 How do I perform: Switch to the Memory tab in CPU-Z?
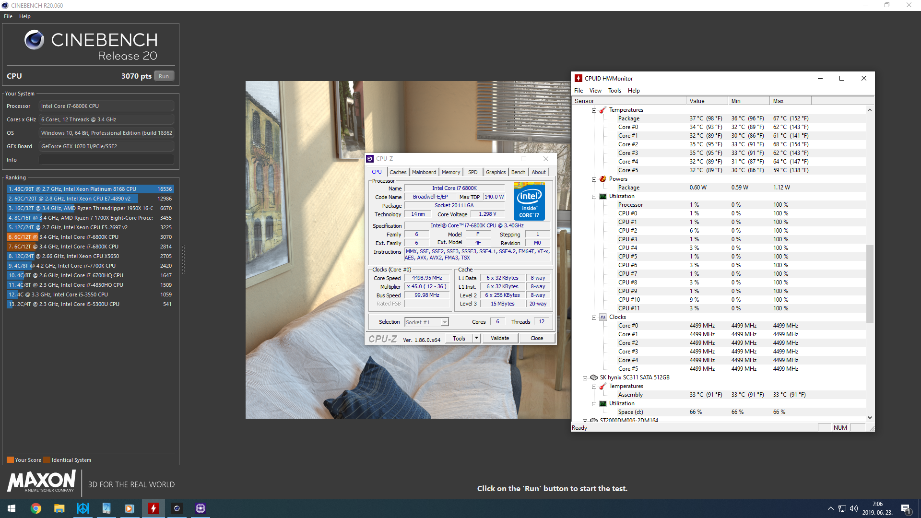point(451,172)
